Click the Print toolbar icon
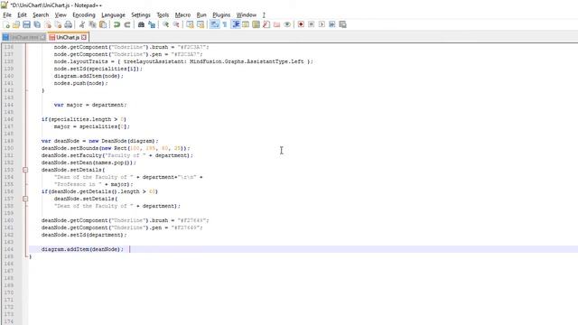 tap(69, 24)
